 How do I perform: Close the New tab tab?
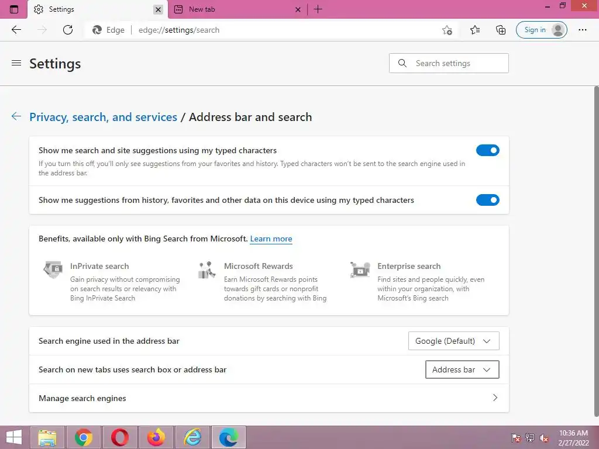coord(298,9)
